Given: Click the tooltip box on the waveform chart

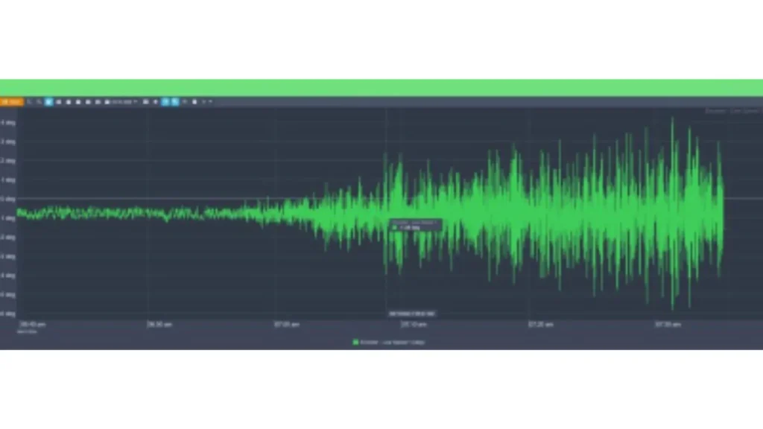Looking at the screenshot, I should click(x=414, y=224).
